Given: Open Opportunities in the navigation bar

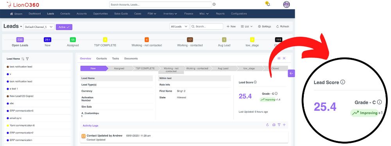Looking at the screenshot, I should pos(100,14).
